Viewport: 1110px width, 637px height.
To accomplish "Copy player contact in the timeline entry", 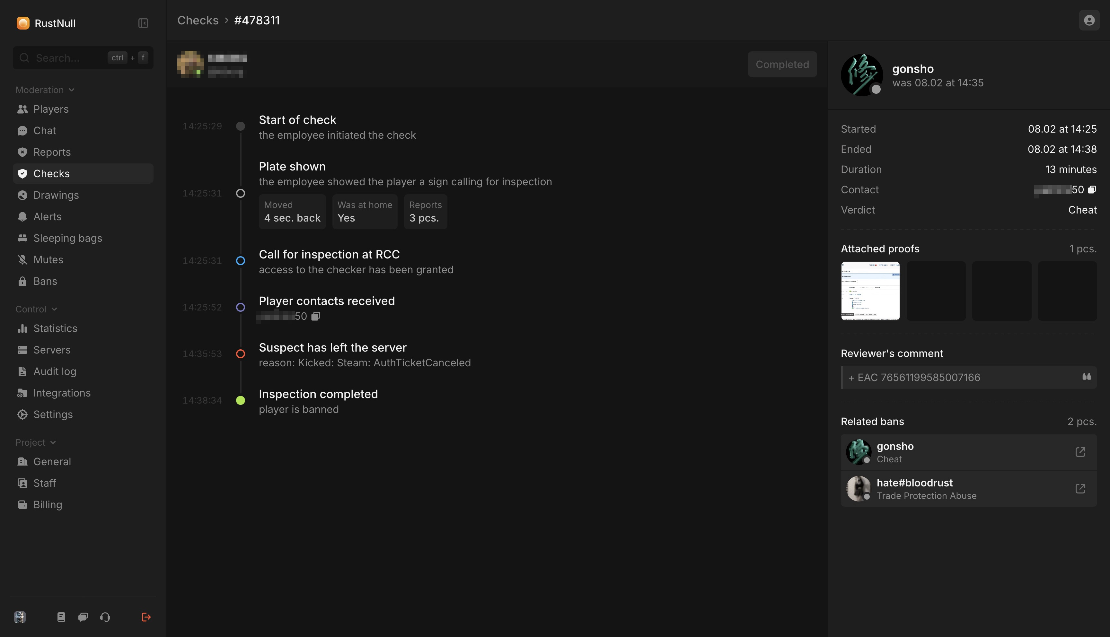I will click(315, 316).
